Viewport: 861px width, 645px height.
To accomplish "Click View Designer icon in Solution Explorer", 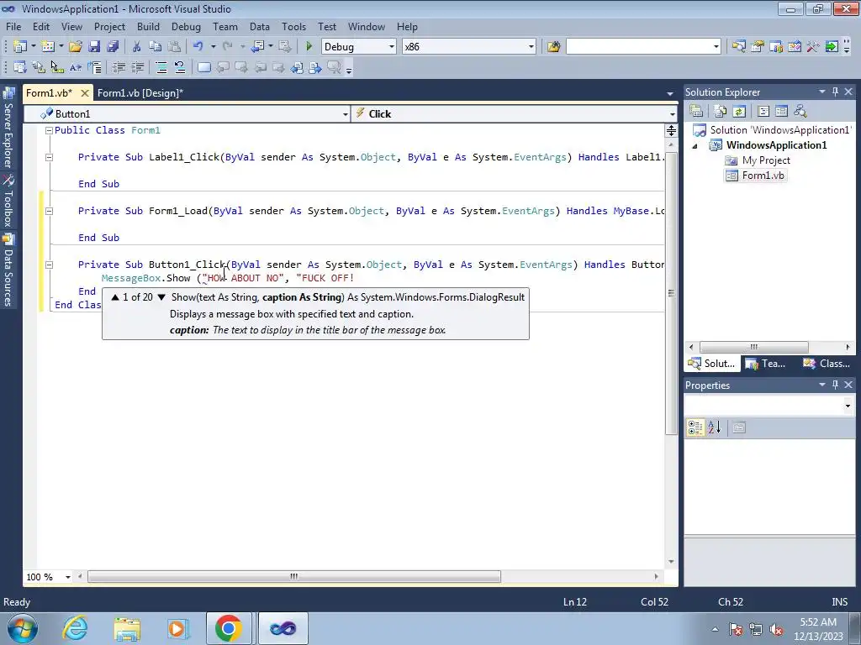I will [x=781, y=112].
